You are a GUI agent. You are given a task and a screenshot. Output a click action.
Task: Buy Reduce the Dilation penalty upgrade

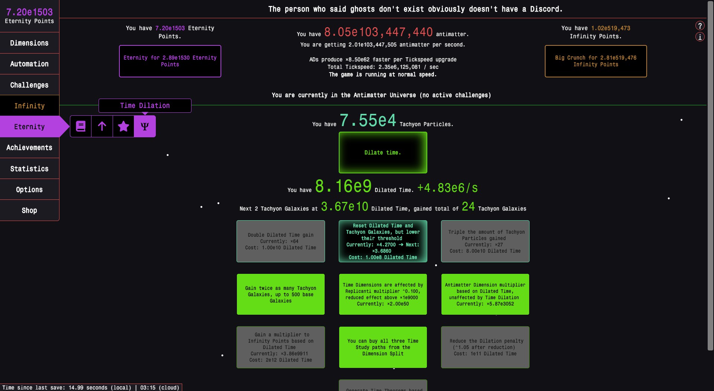coord(485,347)
